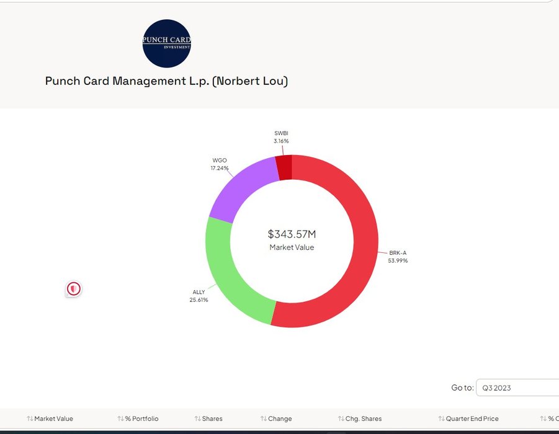Click the Punch Card Management L.p. heading
559x434 pixels.
tap(166, 81)
